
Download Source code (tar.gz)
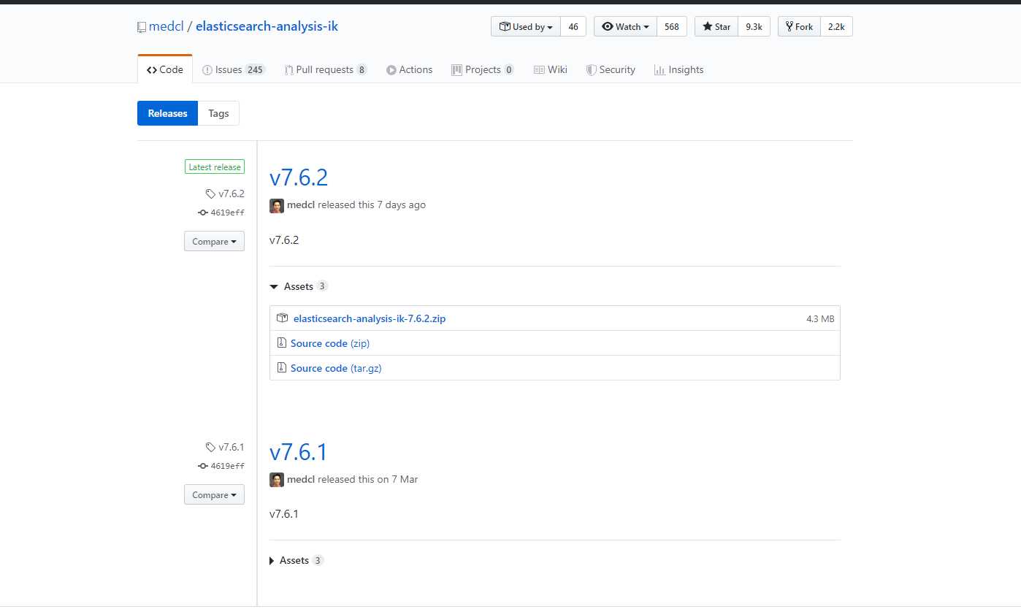(x=336, y=368)
